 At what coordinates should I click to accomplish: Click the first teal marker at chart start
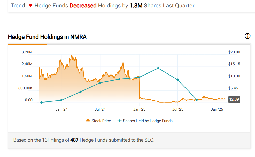click(x=42, y=103)
